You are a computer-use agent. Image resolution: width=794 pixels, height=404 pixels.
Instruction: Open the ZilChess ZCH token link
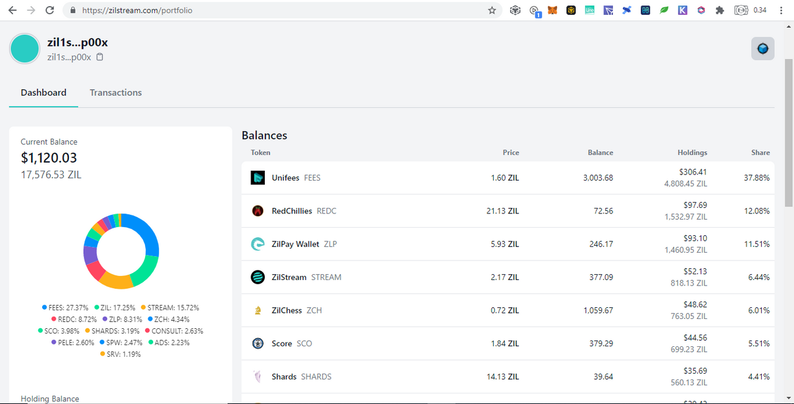[297, 310]
